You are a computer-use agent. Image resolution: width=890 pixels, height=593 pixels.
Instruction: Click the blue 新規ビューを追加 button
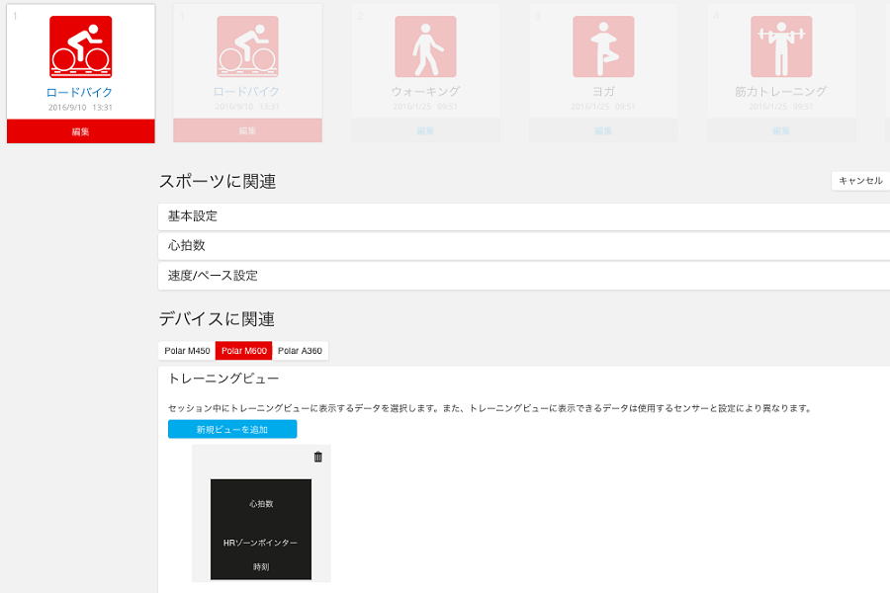[232, 429]
